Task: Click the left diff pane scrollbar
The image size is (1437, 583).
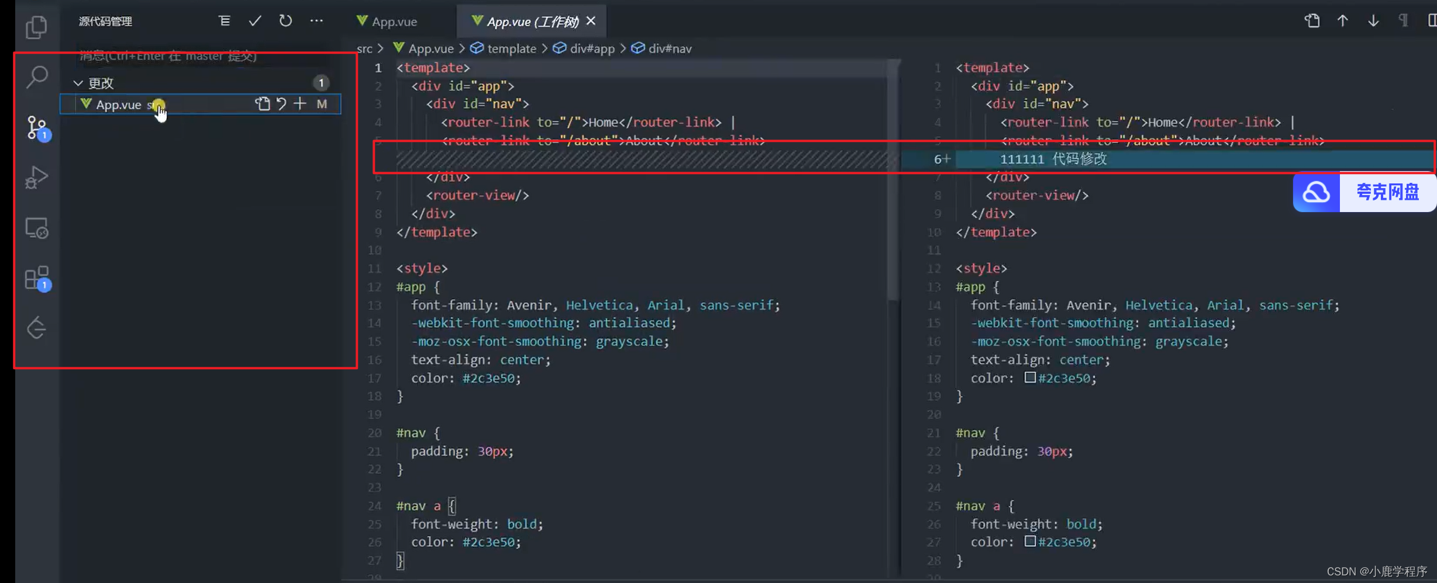Action: click(x=892, y=181)
